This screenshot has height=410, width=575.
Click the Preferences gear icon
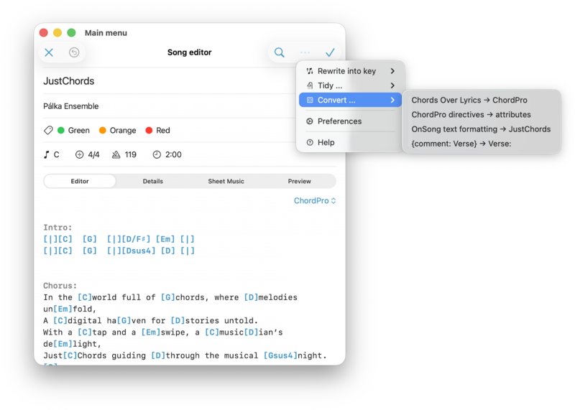[x=310, y=121]
